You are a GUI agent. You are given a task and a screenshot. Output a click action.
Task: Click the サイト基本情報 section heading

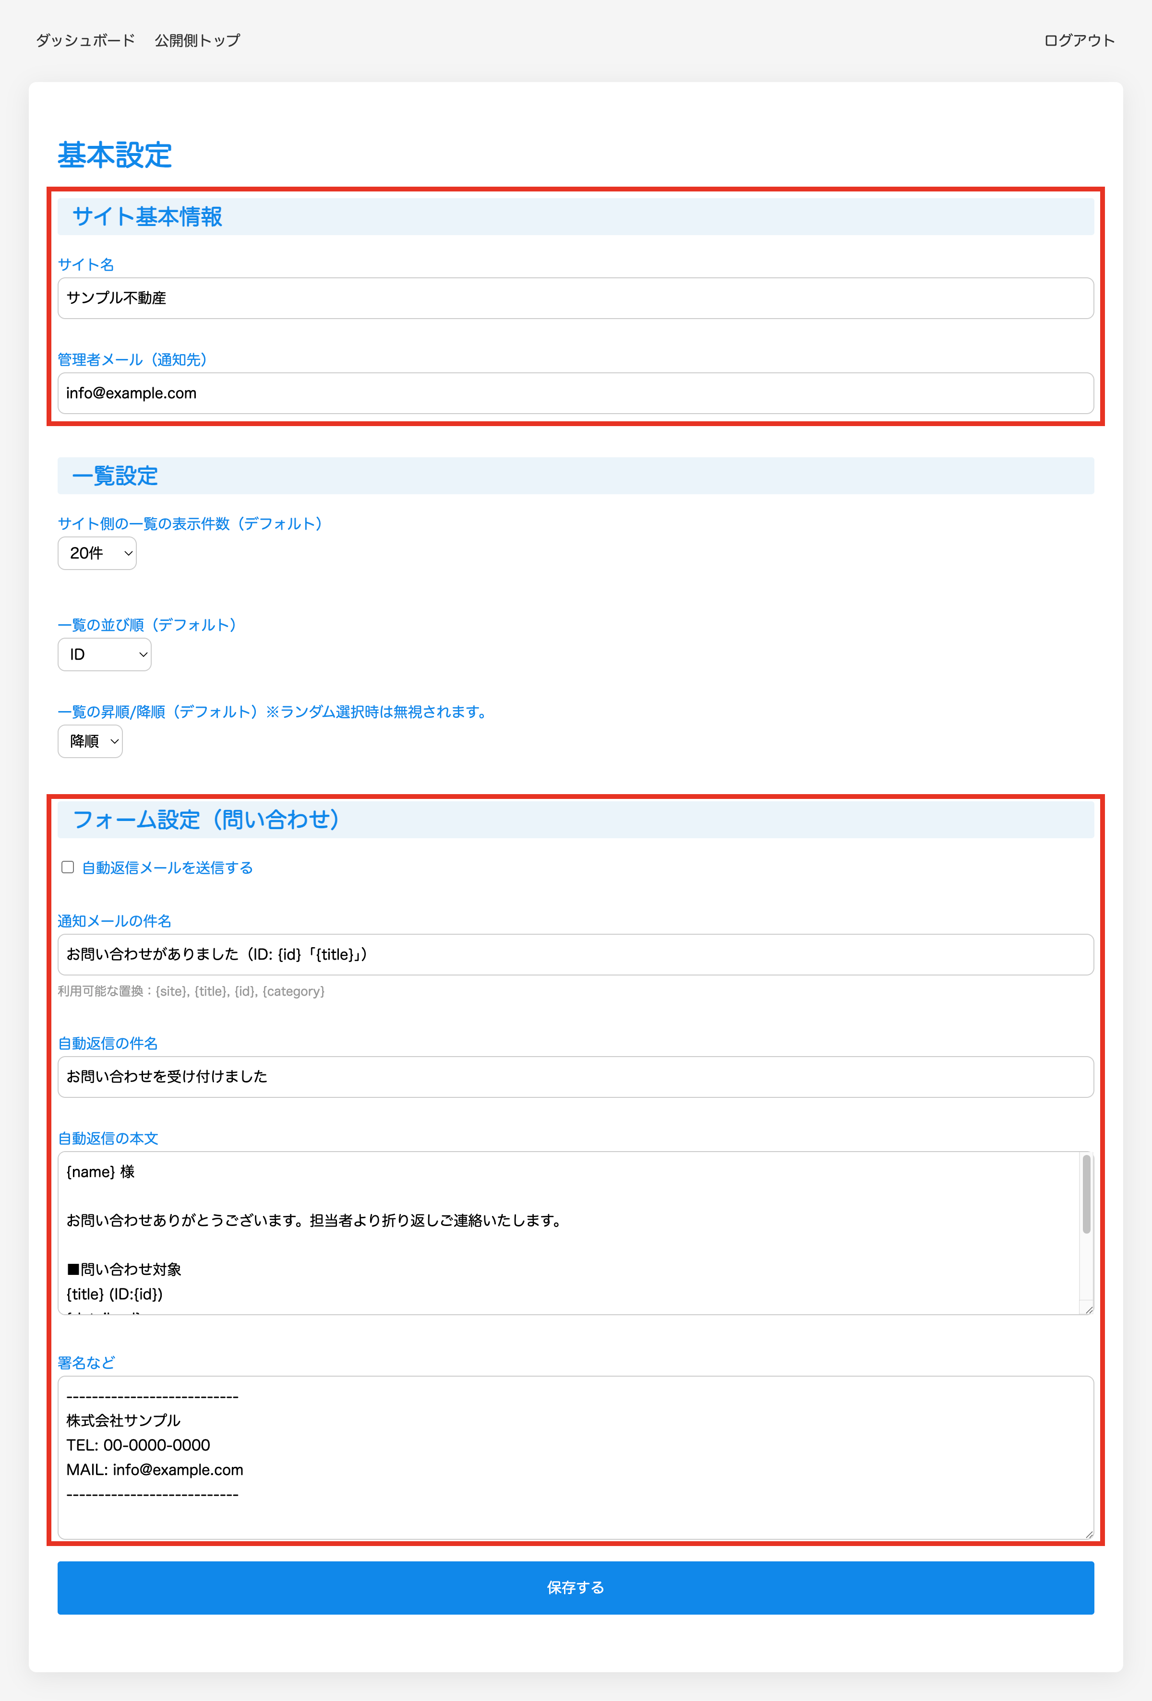pyautogui.click(x=147, y=217)
